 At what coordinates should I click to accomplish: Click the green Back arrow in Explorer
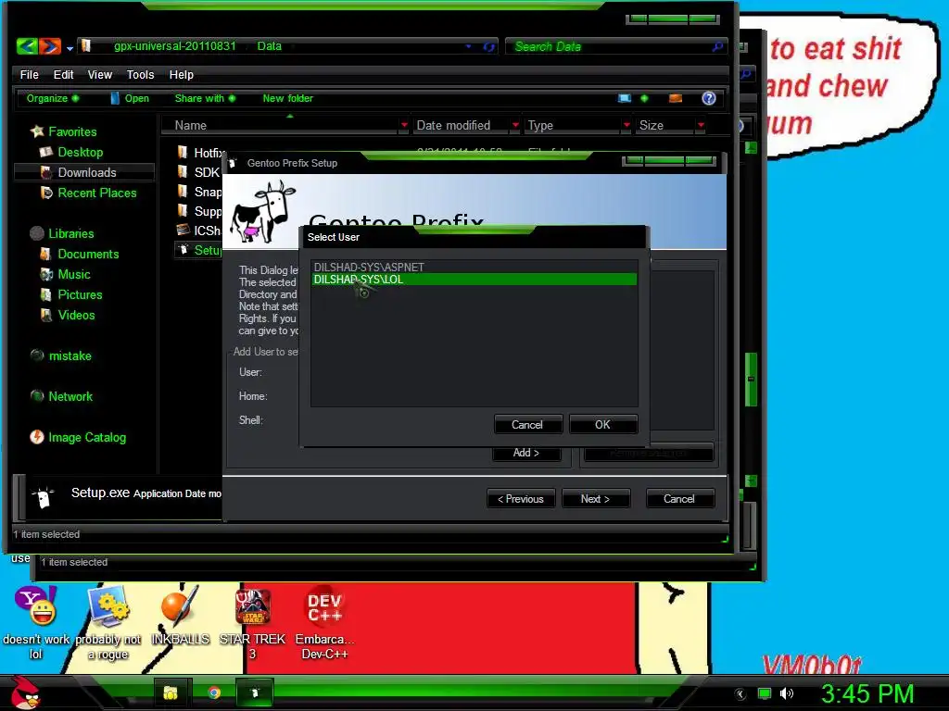[27, 46]
